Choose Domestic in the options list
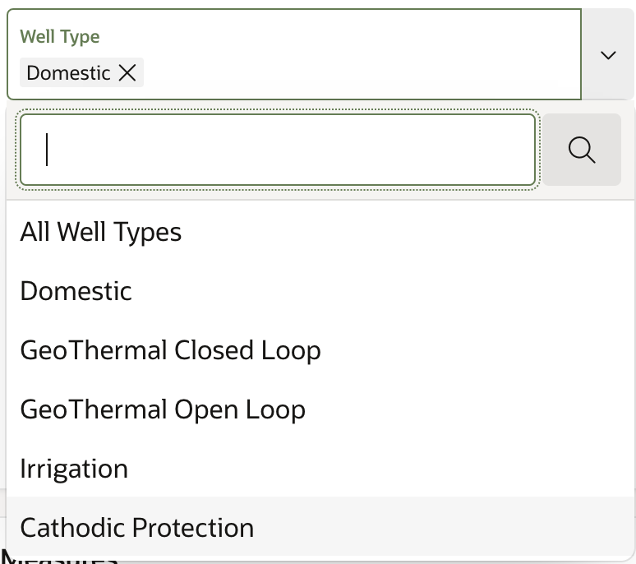The height and width of the screenshot is (564, 636). click(x=76, y=291)
